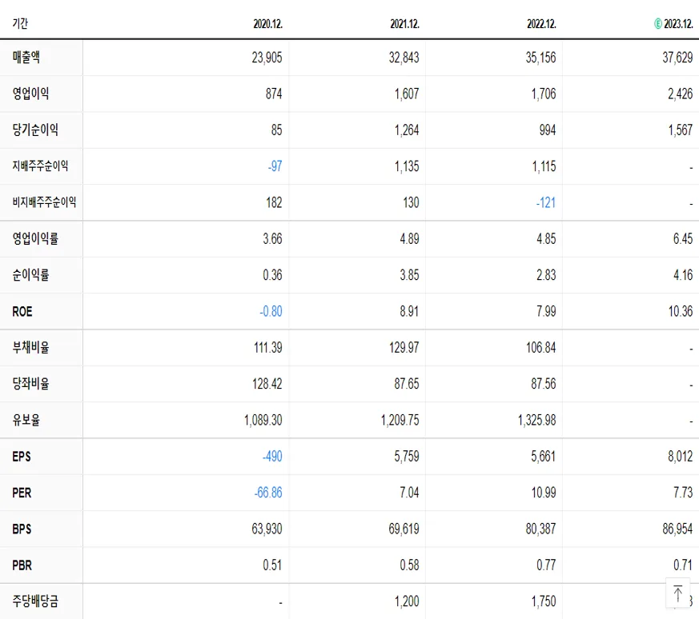Click the scroll-to-top arrow button

tap(677, 593)
